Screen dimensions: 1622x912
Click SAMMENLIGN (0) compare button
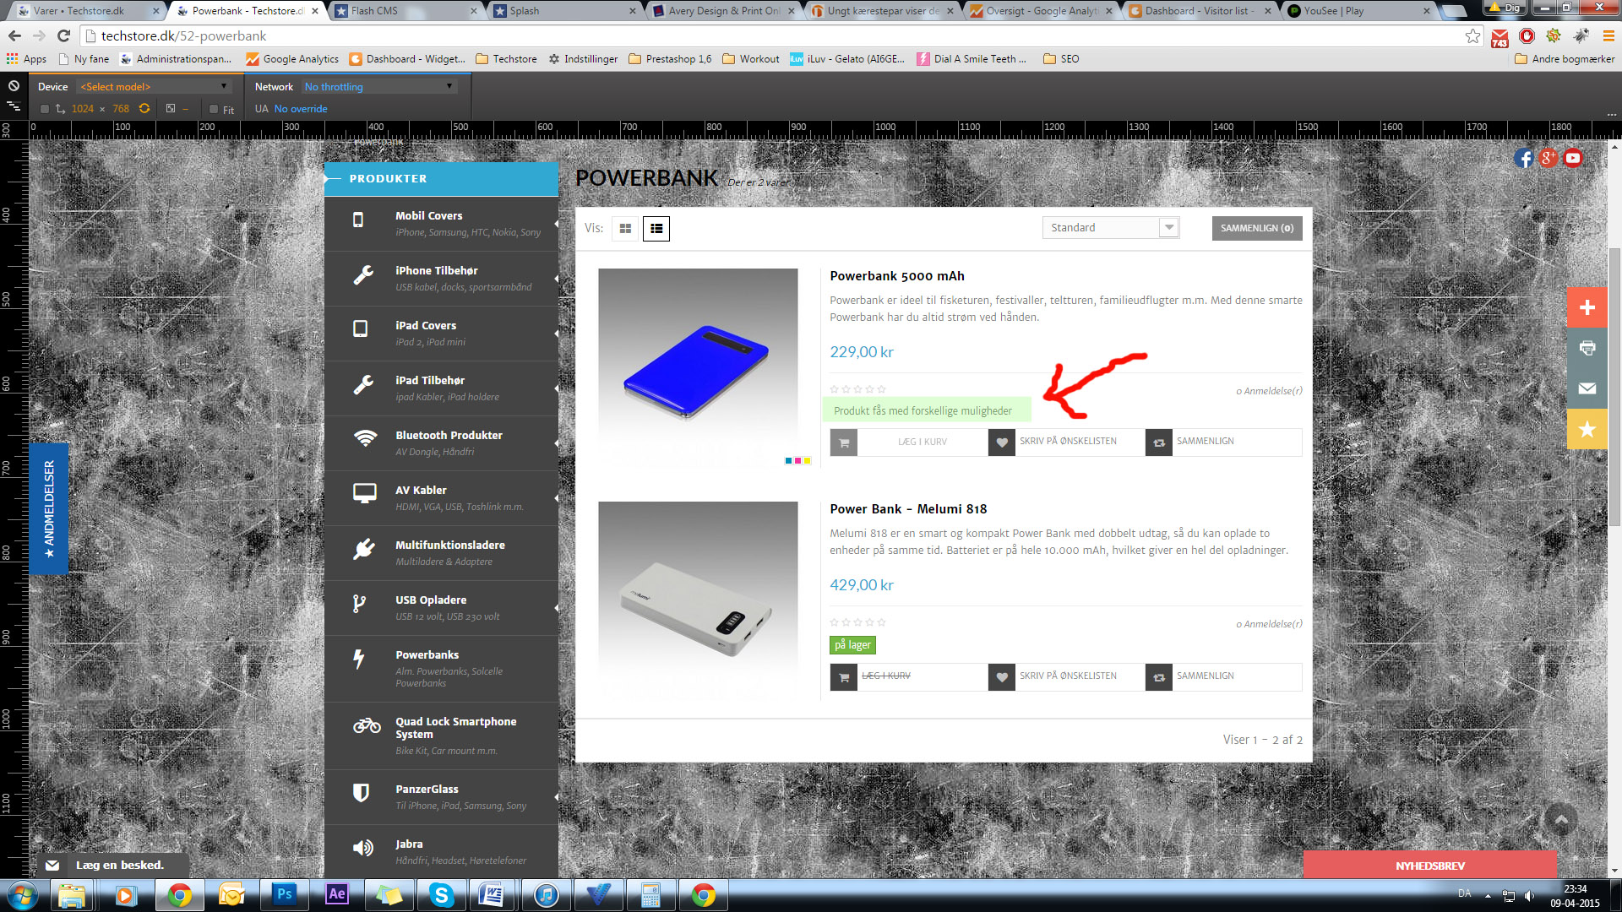click(1256, 228)
